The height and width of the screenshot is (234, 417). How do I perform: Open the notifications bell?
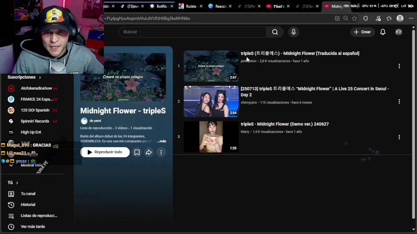[383, 32]
